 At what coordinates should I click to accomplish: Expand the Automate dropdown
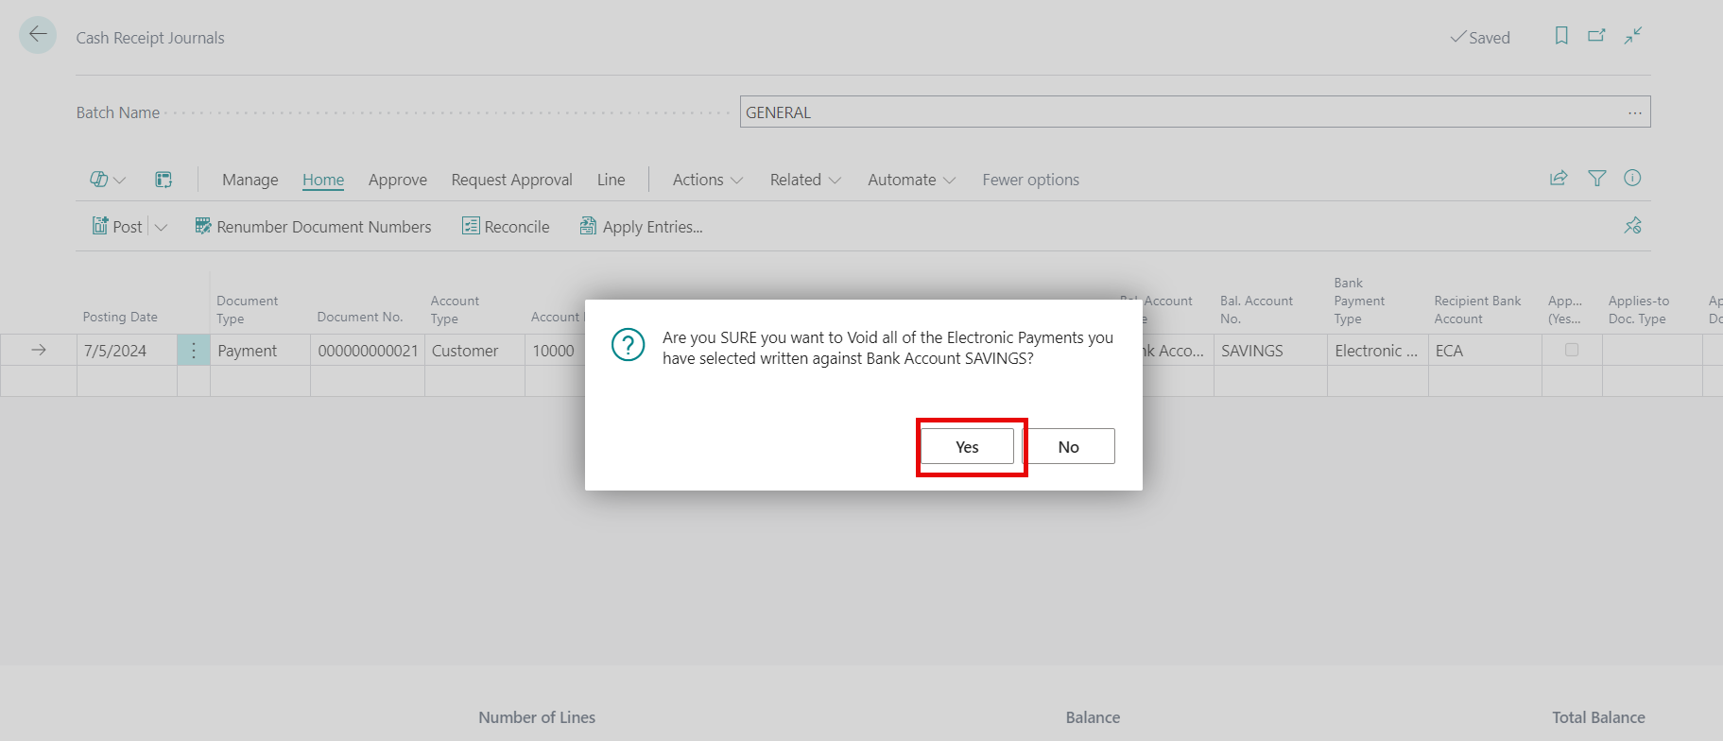[912, 180]
